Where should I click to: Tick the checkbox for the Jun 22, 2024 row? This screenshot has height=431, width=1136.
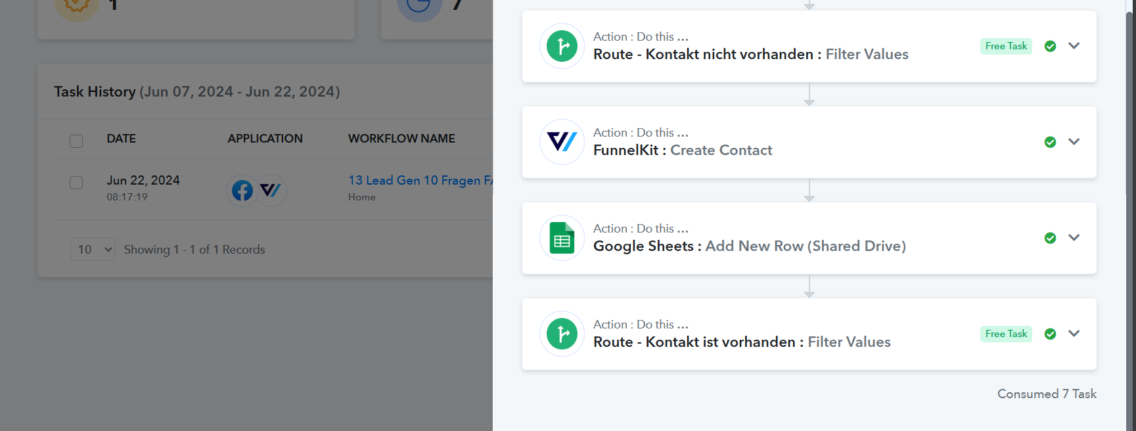pyautogui.click(x=76, y=182)
